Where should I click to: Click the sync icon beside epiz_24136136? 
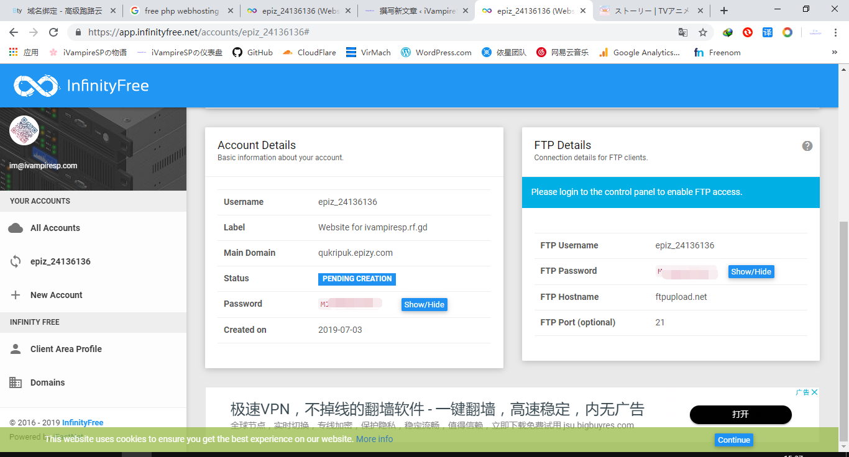[x=16, y=261]
